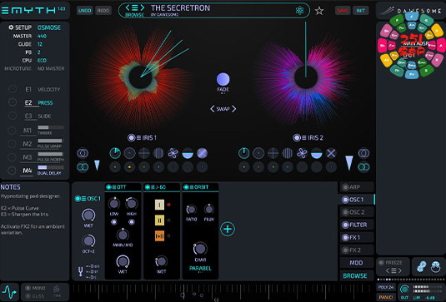The width and height of the screenshot is (446, 302).
Task: Select the IRIS 1 shaded sphere icon
Action: pos(202,153)
